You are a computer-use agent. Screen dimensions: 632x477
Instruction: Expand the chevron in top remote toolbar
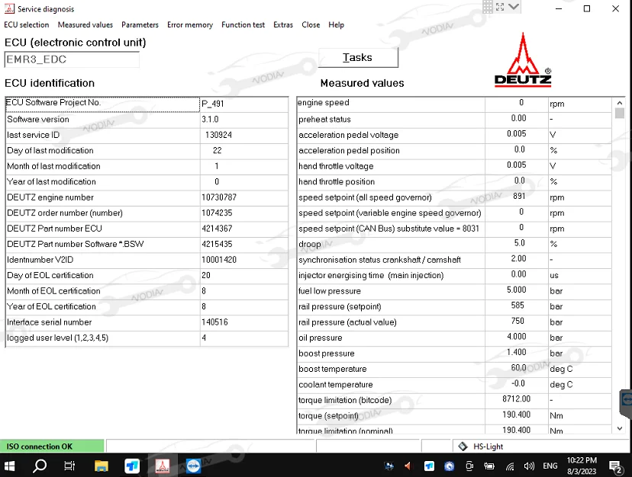514,6
